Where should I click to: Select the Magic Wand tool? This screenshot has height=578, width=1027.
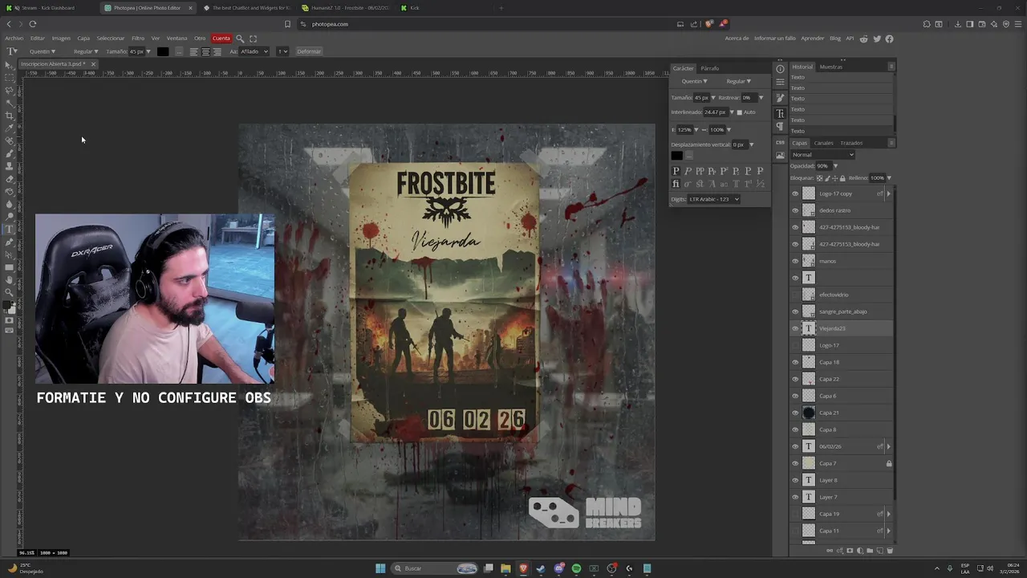pyautogui.click(x=10, y=104)
